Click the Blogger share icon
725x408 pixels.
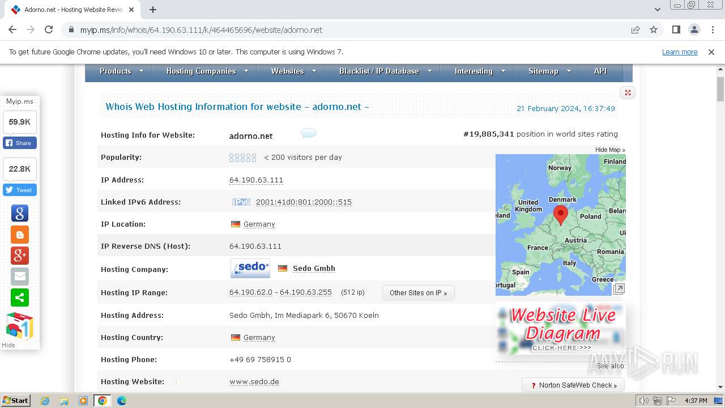20,234
